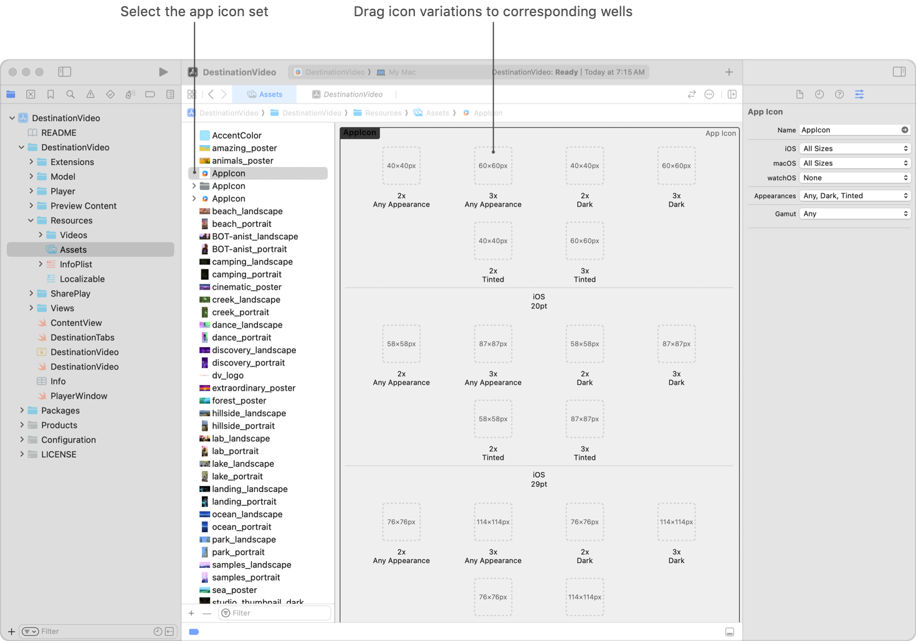Screen dimensions: 916x641
Task: Expand the Extensions folder
Action: 31,162
